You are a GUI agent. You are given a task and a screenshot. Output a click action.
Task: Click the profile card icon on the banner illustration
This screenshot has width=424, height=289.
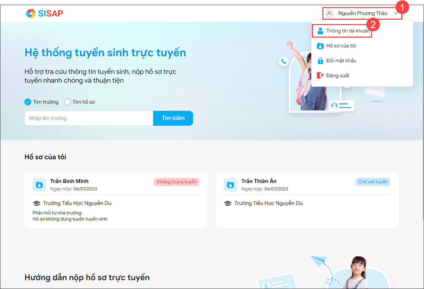point(342,106)
